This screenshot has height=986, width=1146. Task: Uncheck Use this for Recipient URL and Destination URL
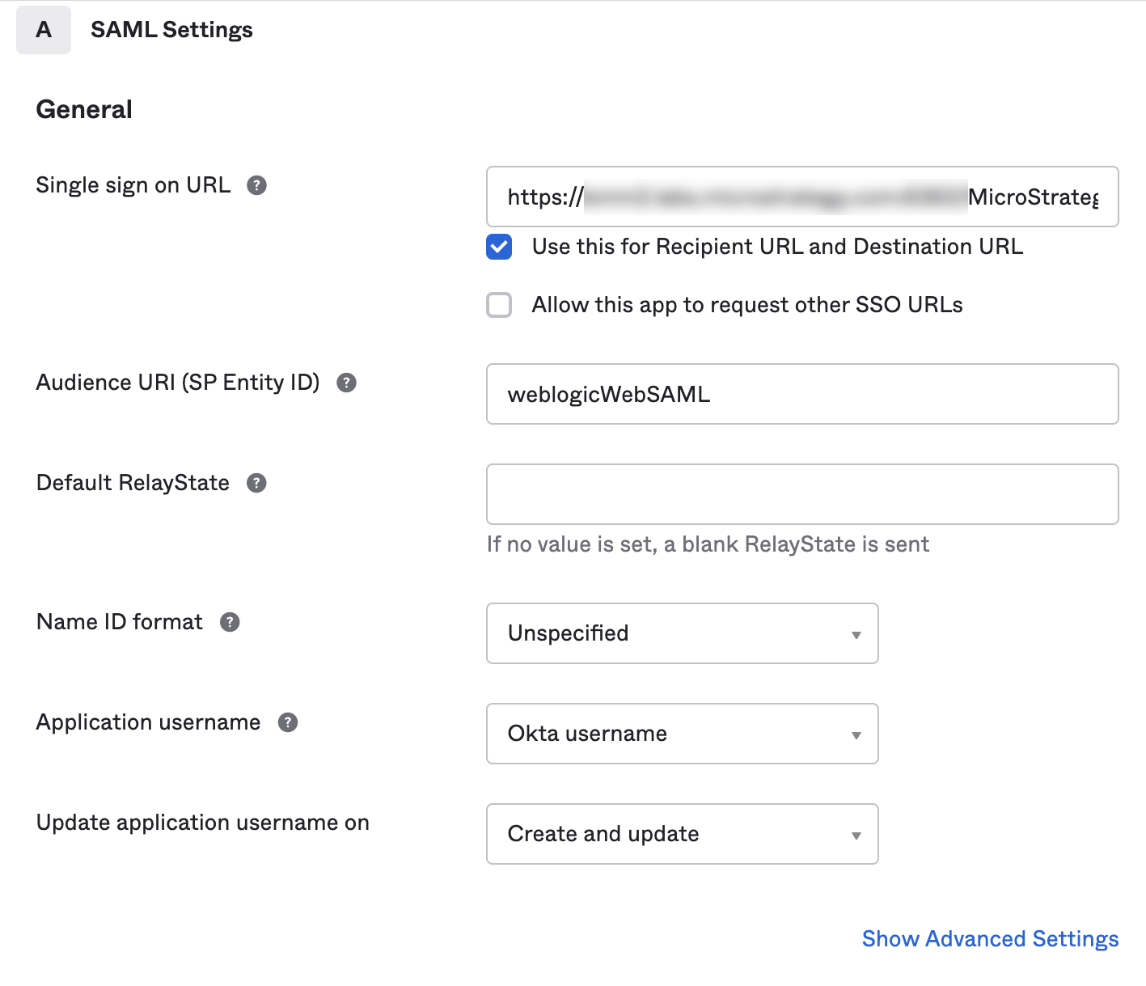pos(499,248)
